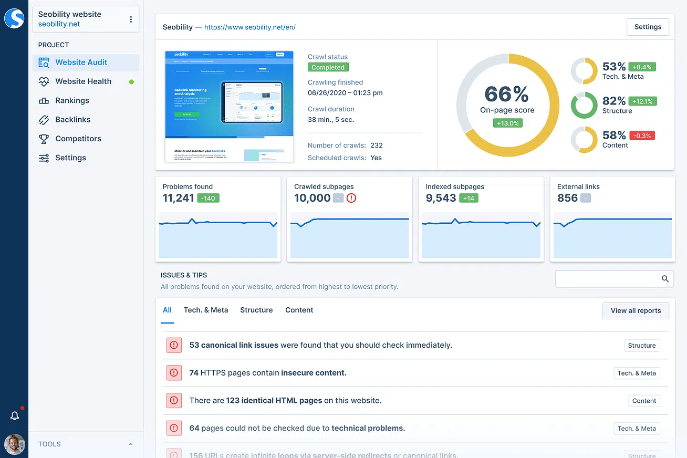Collapse the TOOLS section
Screen dimensions: 687x458
coord(130,444)
